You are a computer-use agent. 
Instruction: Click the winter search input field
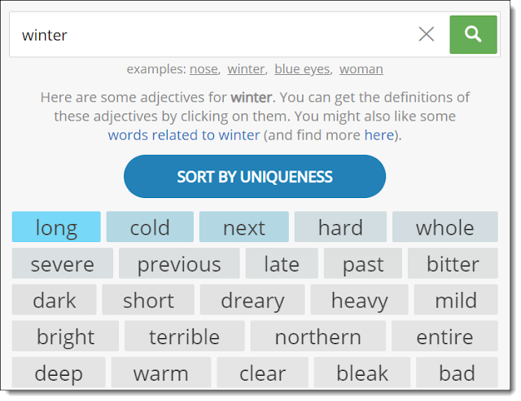(x=212, y=34)
